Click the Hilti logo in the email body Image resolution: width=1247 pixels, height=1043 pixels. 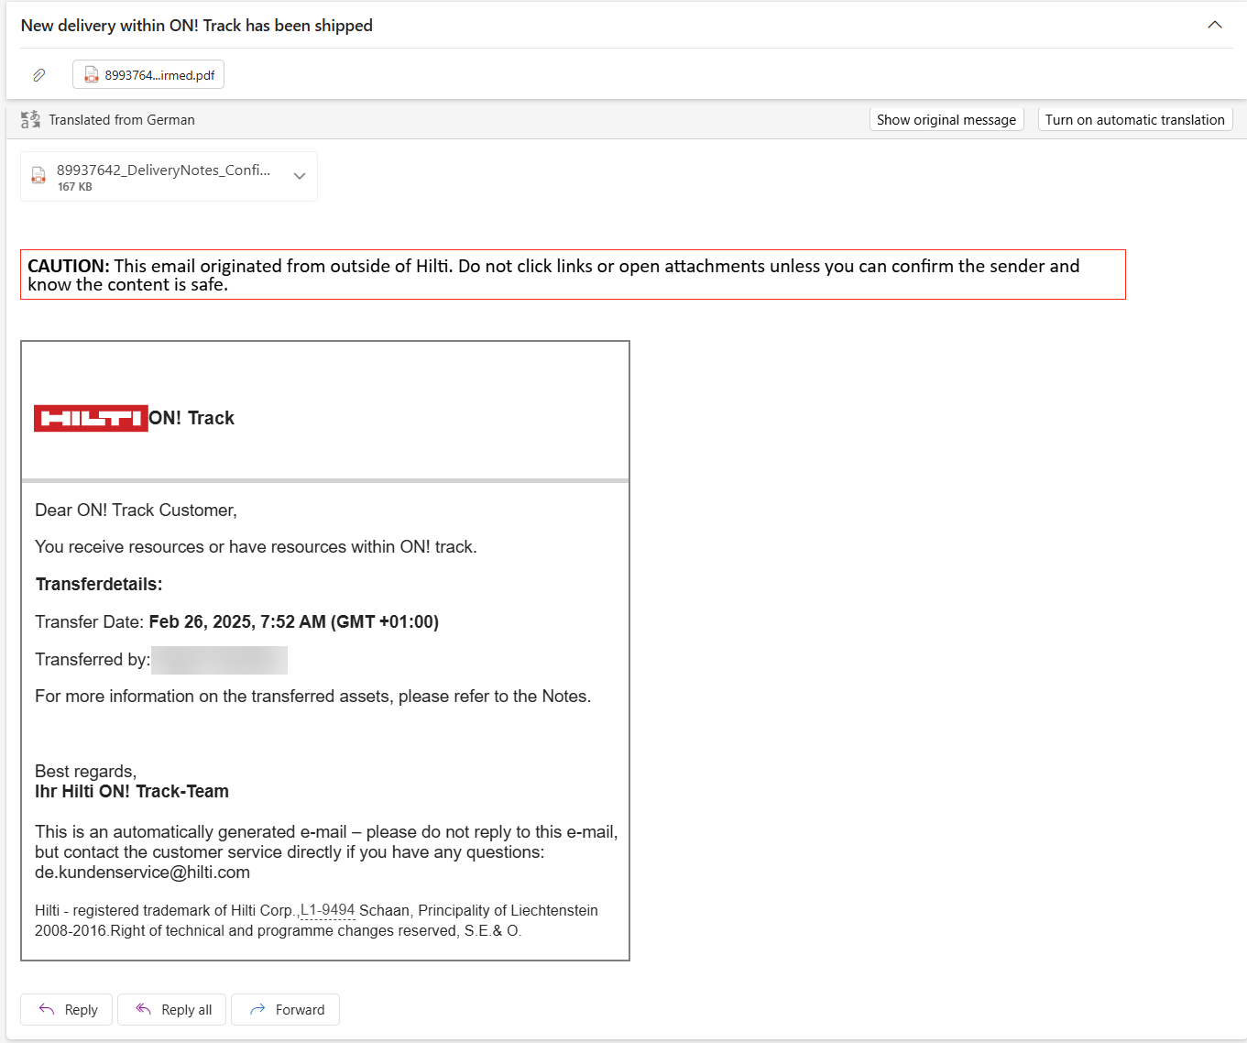click(x=91, y=418)
